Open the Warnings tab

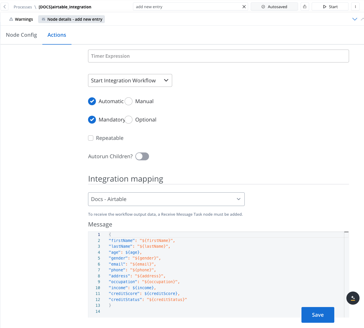[21, 19]
